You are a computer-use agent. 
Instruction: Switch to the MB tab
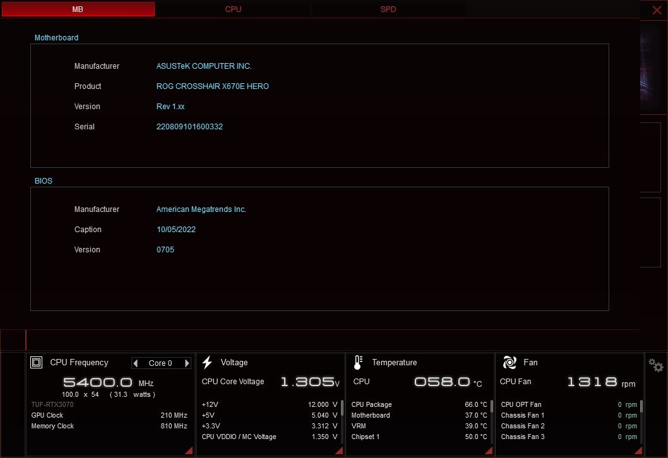coord(78,9)
